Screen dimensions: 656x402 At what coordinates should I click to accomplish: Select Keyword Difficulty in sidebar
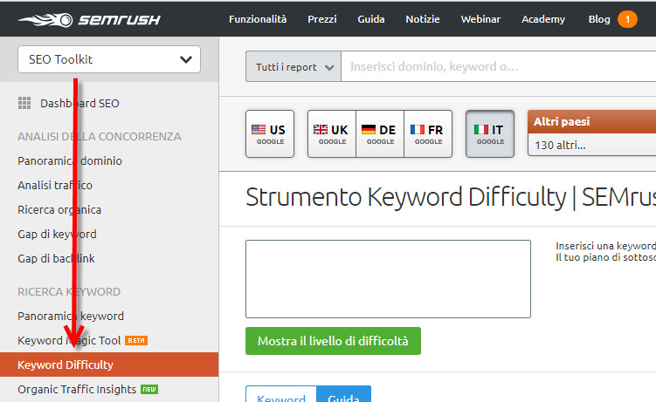109,365
